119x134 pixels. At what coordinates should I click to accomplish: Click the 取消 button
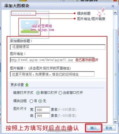[109, 128]
